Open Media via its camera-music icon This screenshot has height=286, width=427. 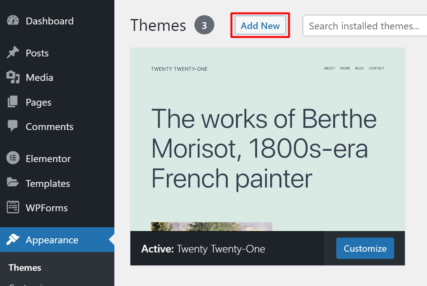pyautogui.click(x=13, y=77)
